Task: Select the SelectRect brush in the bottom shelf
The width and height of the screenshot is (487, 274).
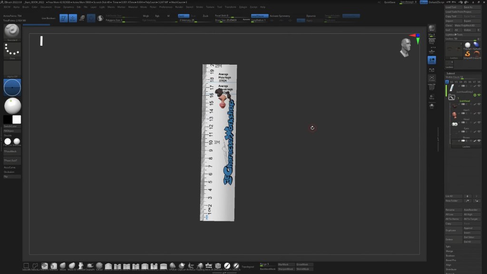Action: 26,266
